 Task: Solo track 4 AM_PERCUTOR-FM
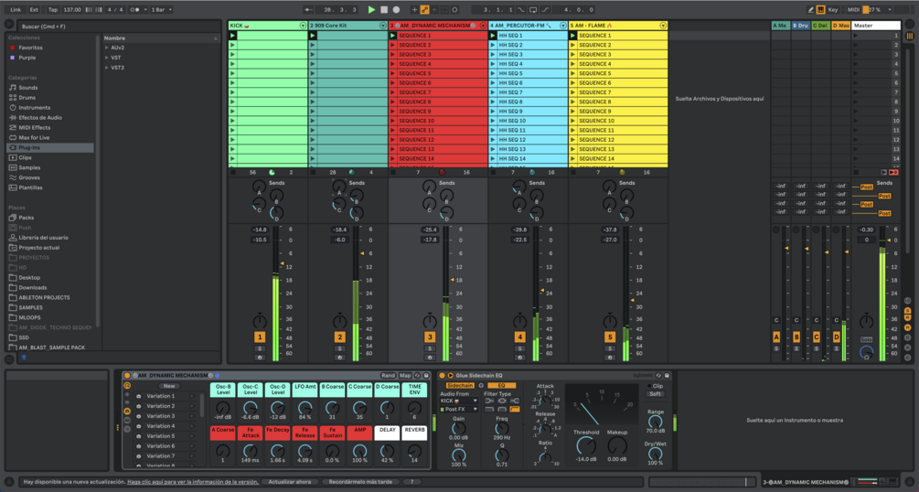tap(520, 348)
